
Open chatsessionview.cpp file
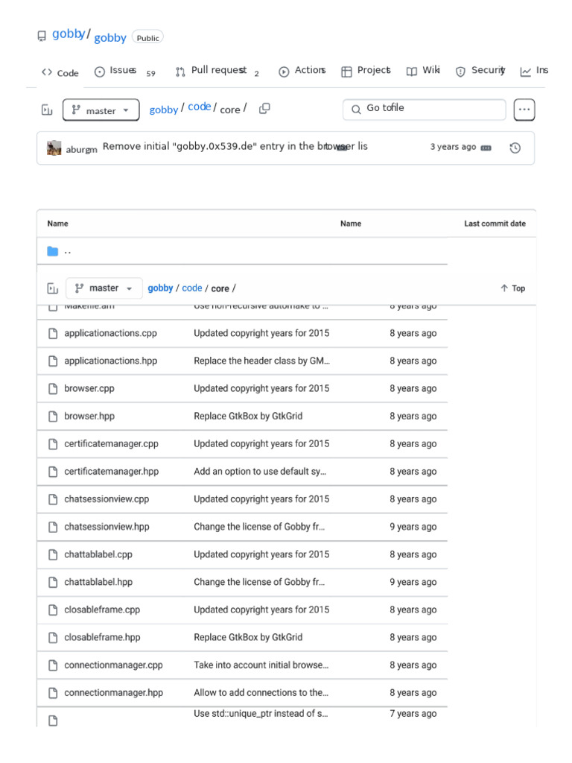(107, 499)
